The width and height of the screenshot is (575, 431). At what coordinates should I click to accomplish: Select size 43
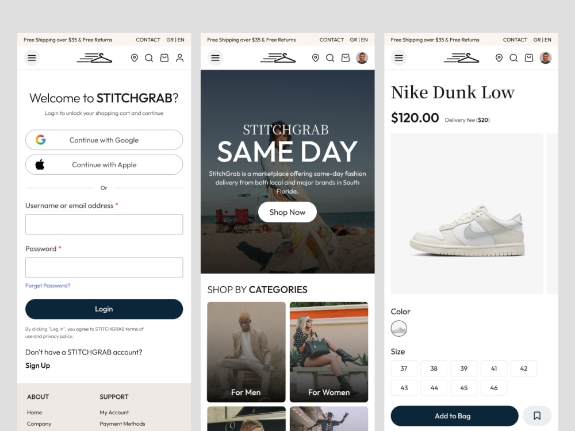coord(404,388)
